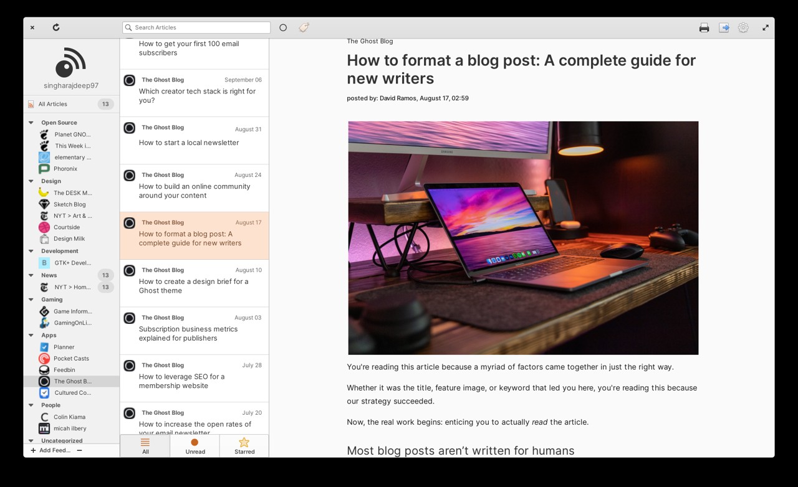
Task: Switch to the Starred filter tab
Action: click(x=244, y=446)
